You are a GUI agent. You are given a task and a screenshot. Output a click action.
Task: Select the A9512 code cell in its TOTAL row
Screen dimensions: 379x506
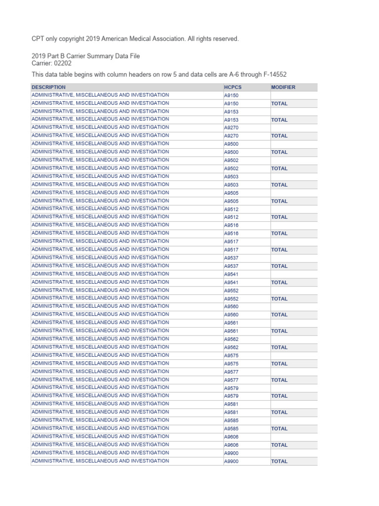(x=231, y=217)
